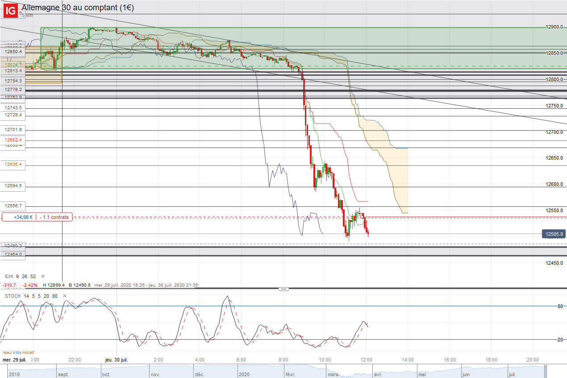Select the 12594.5 level label
Image resolution: width=567 pixels, height=378 pixels.
click(x=13, y=186)
